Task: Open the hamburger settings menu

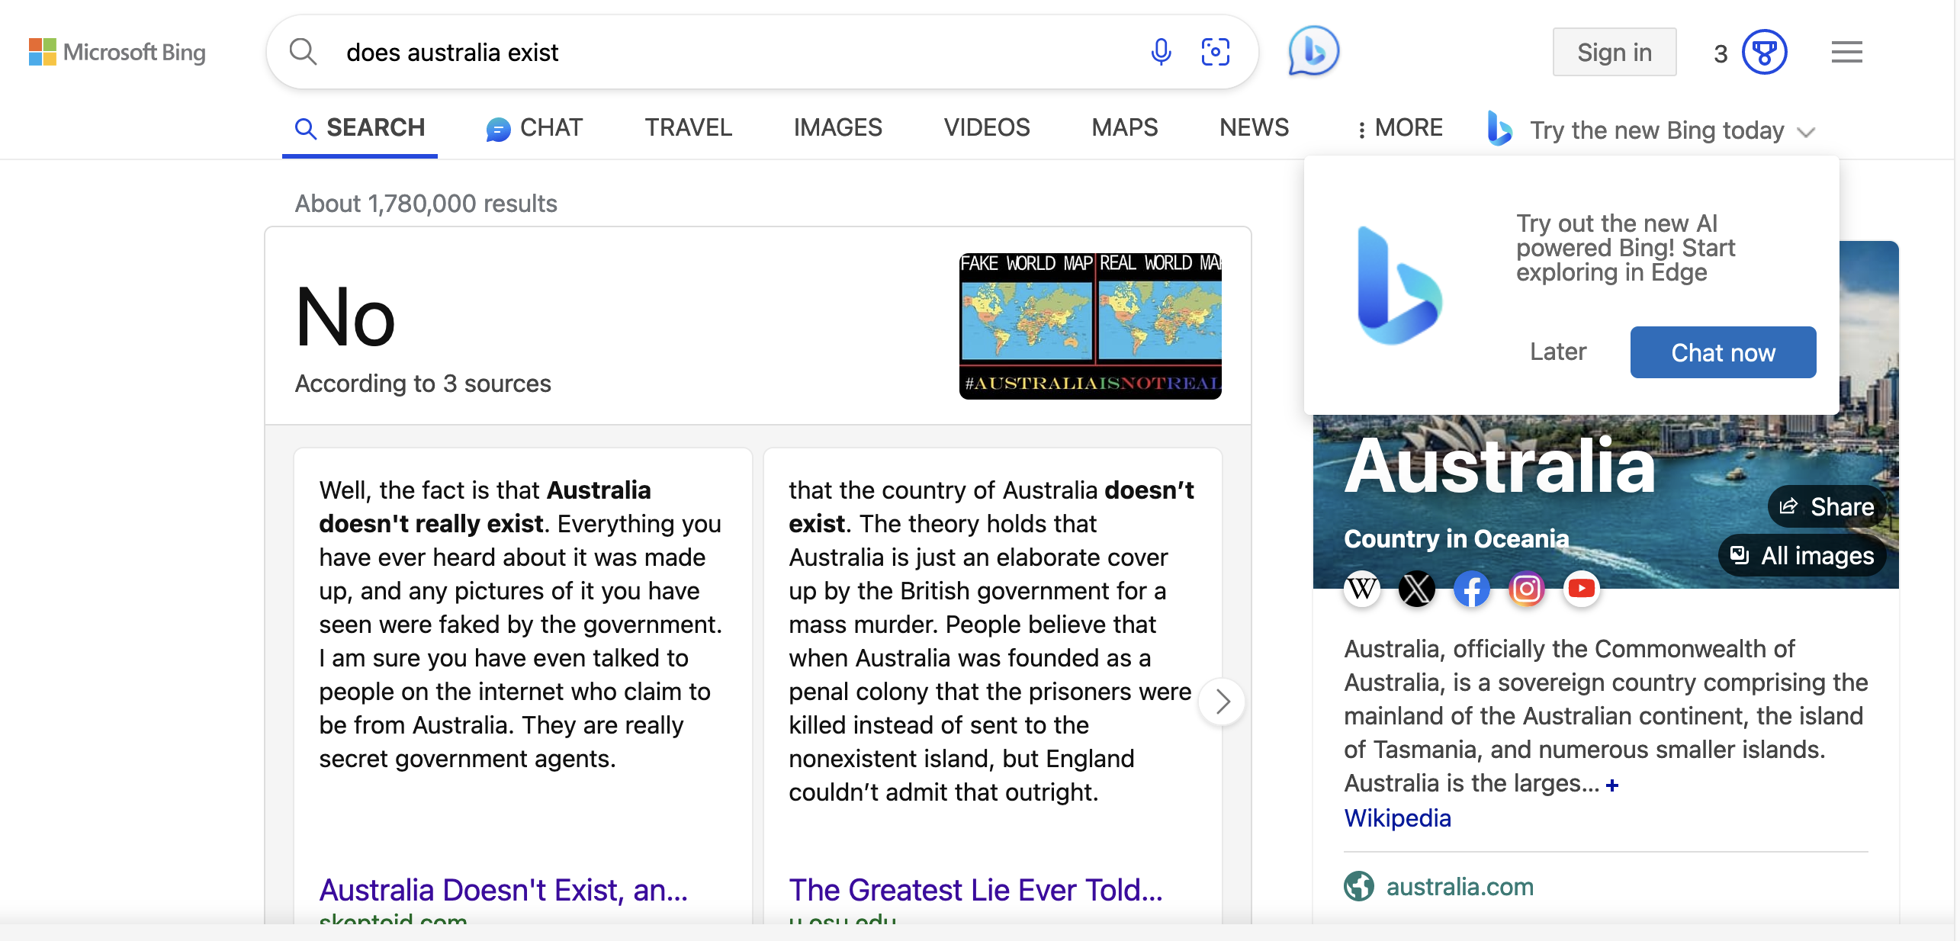Action: tap(1846, 52)
